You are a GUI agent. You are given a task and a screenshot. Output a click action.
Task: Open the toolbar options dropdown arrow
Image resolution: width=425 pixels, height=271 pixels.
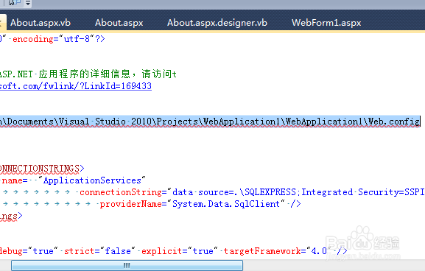[28, 3]
